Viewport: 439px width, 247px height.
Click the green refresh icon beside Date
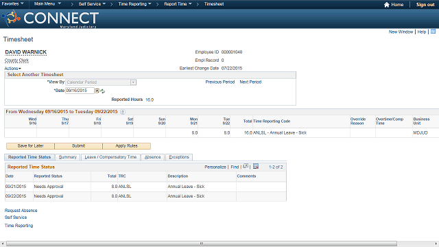102,91
